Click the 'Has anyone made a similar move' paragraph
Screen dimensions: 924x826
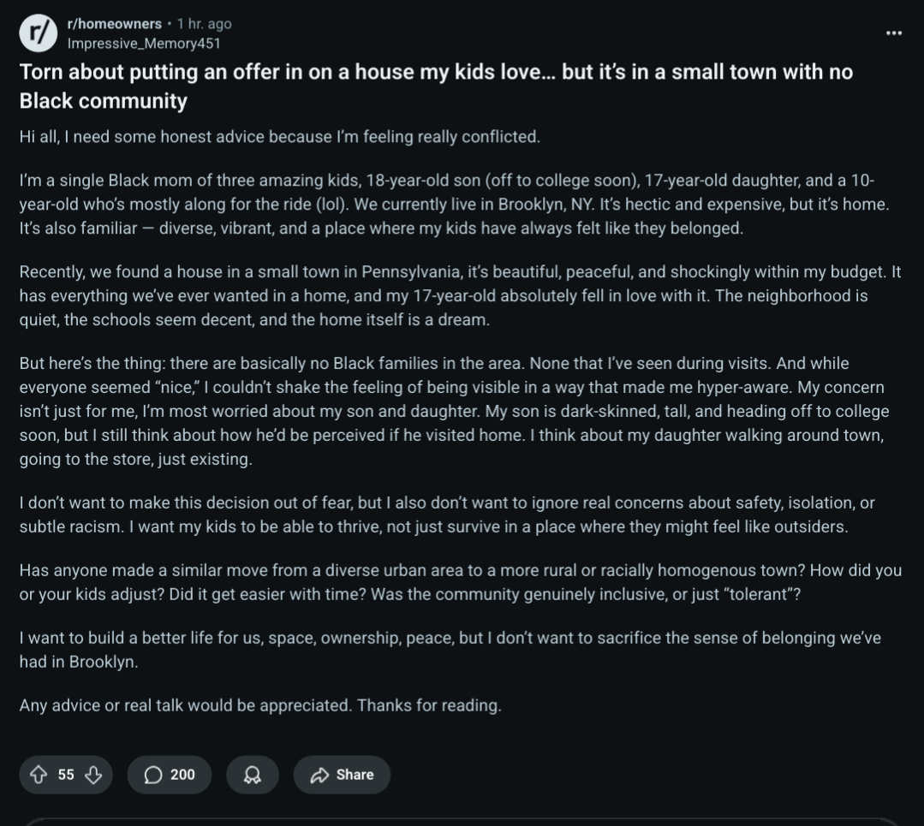[x=460, y=582]
